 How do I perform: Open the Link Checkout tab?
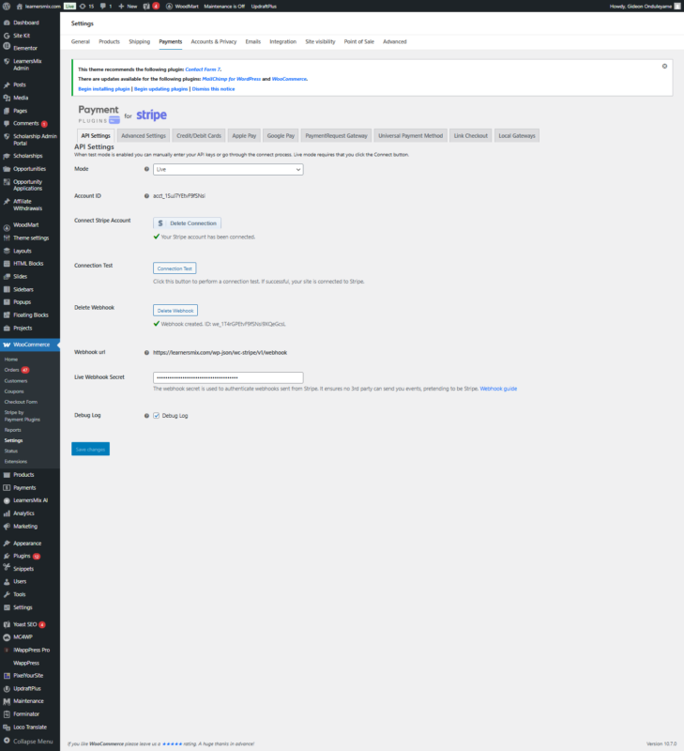tap(470, 136)
